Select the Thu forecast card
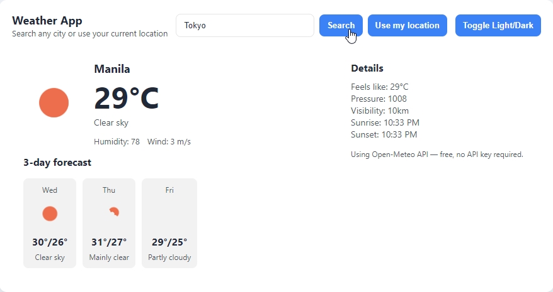 point(109,223)
